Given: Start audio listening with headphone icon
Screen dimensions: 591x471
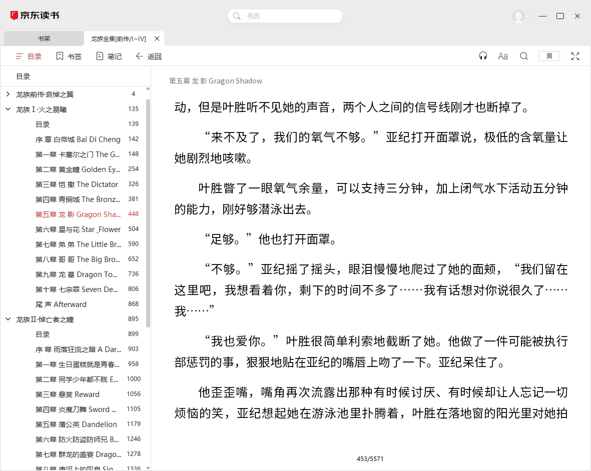Looking at the screenshot, I should click(x=483, y=56).
